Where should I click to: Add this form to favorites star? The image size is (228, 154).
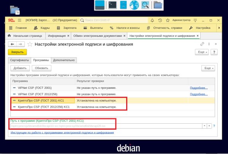(30, 44)
